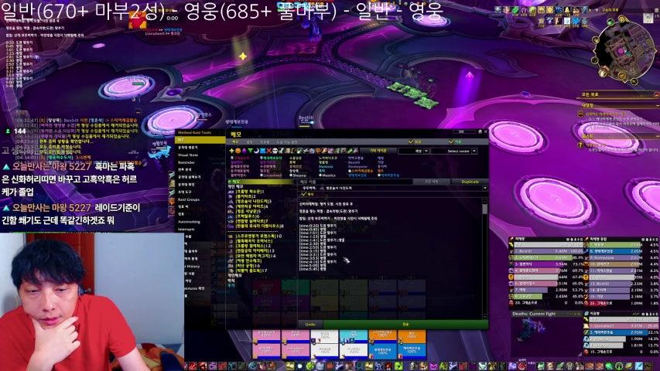This screenshot has width=660, height=371.
Task: Toggle the first checkmark option in memo tab bar
Action: [411, 141]
